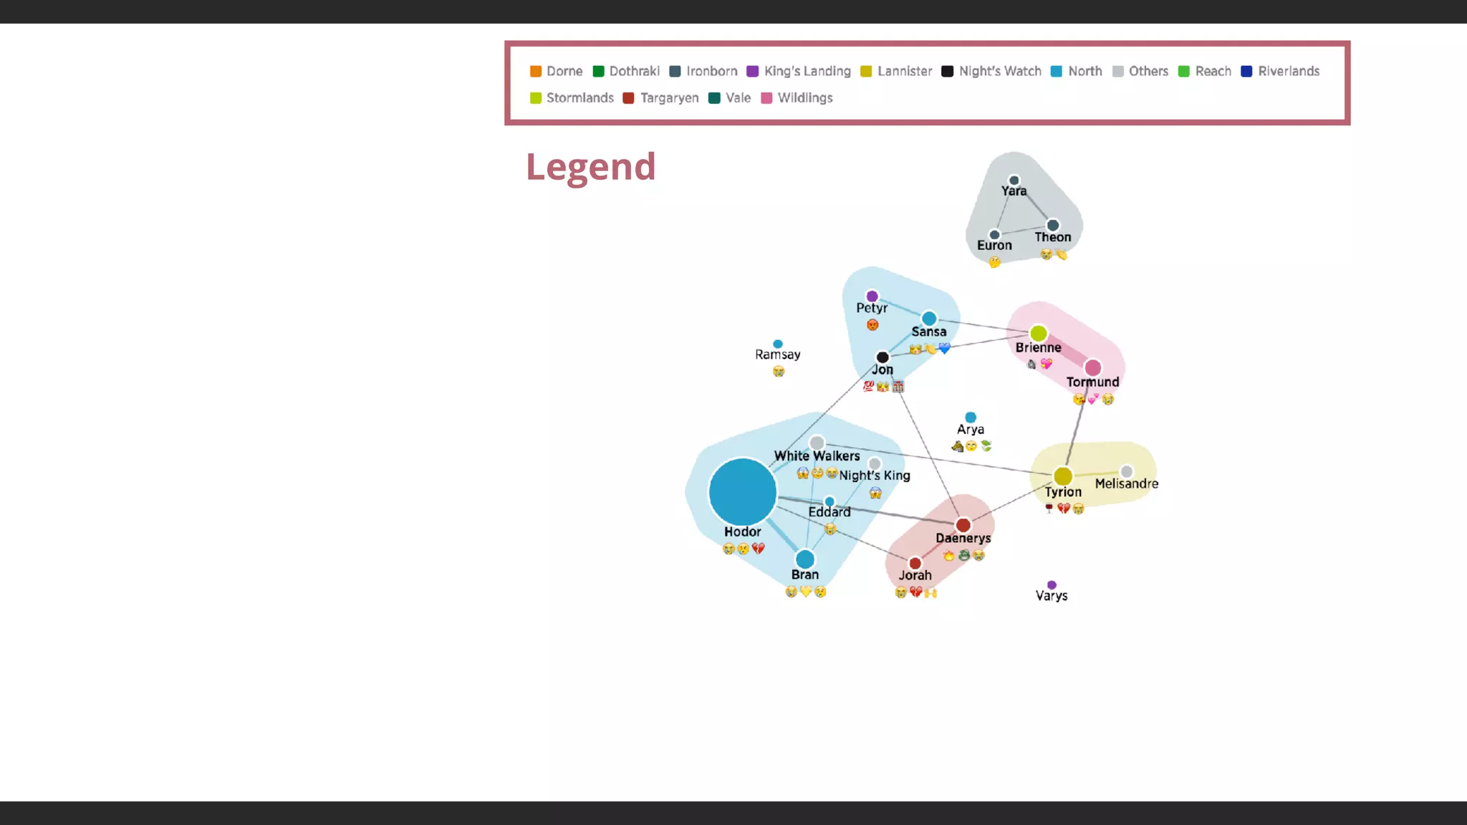Click the Melisandre gray node
Screen dimensions: 1467x825
1127,471
